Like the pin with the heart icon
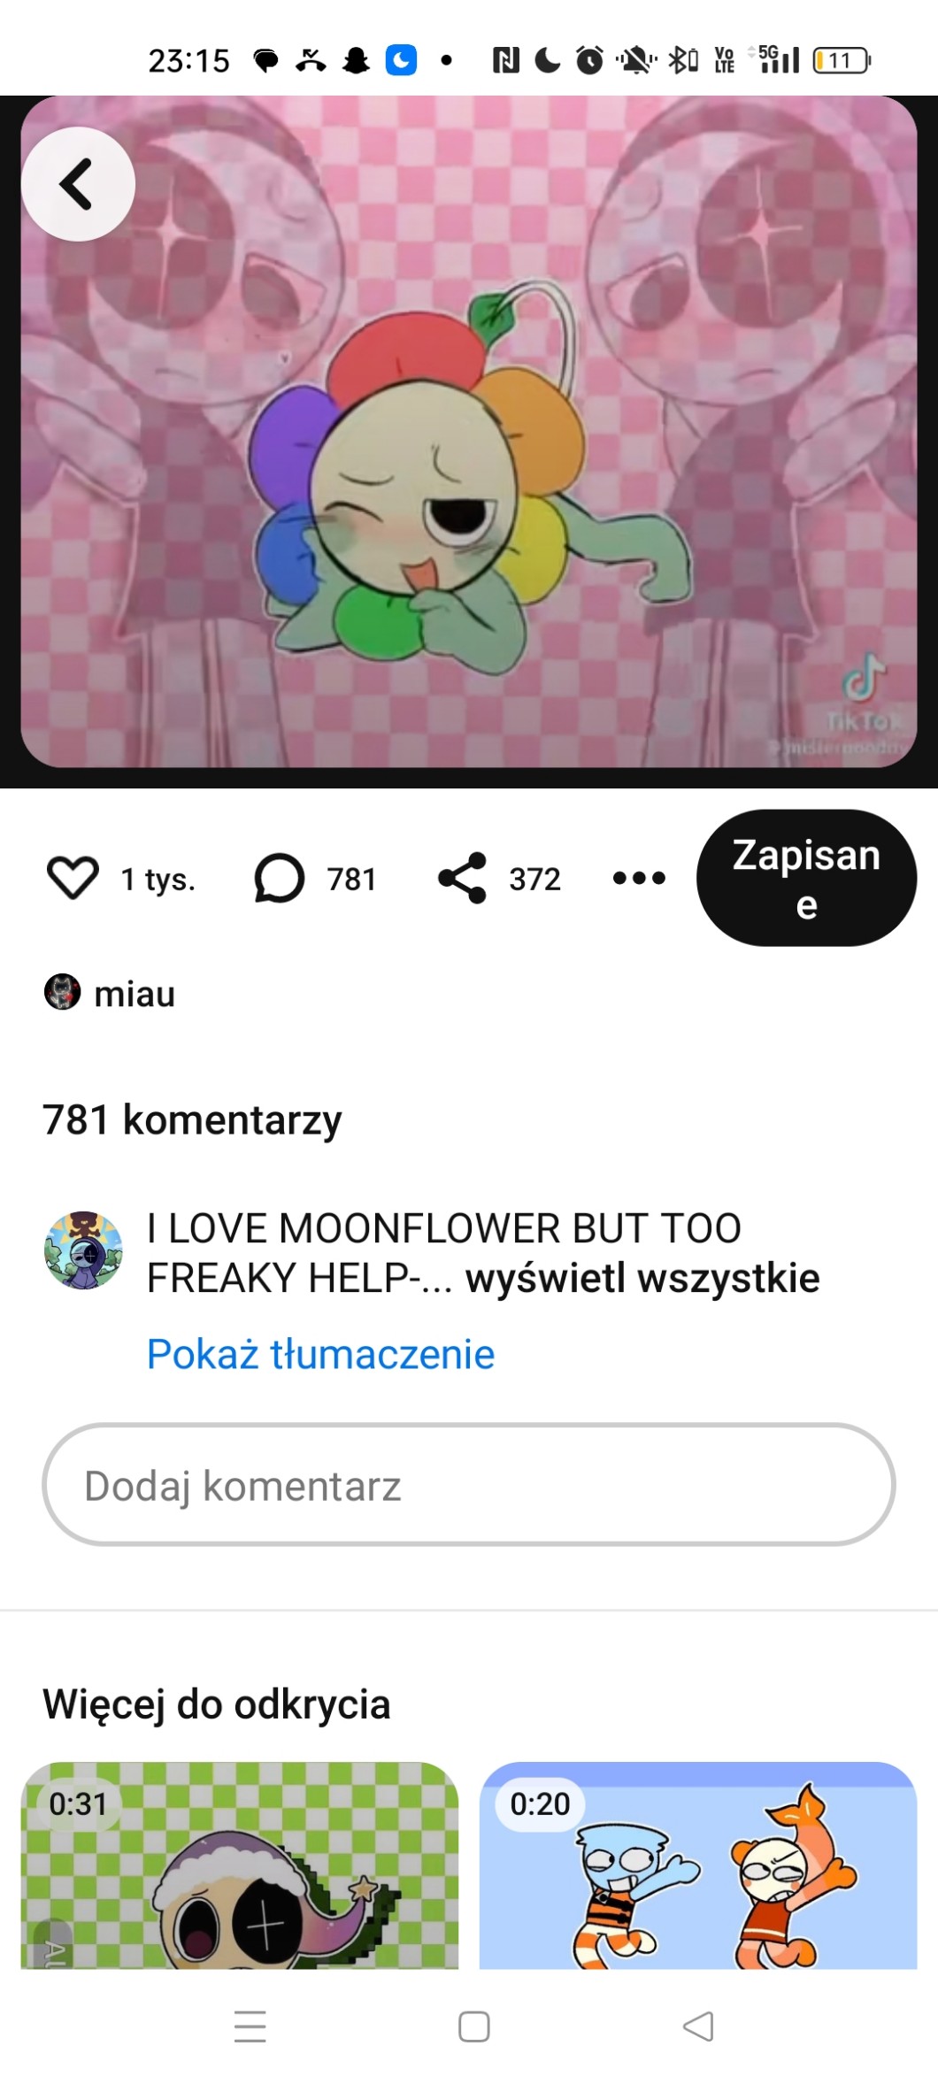Viewport: 938px width, 2084px height. 72,879
